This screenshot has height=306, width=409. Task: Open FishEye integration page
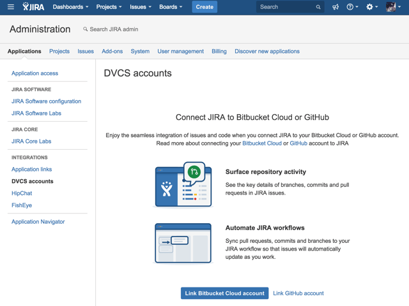click(22, 205)
